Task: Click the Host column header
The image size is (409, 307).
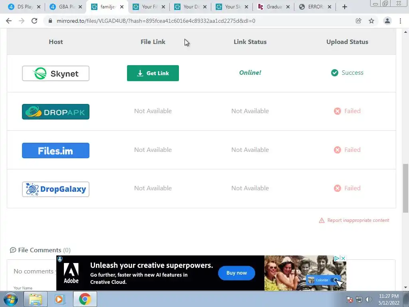Action: (56, 42)
